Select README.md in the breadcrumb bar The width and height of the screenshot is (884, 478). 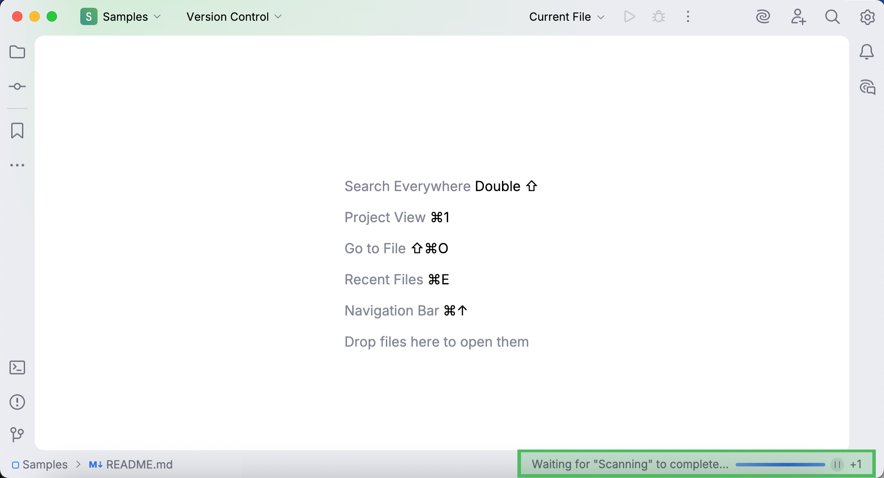point(139,465)
